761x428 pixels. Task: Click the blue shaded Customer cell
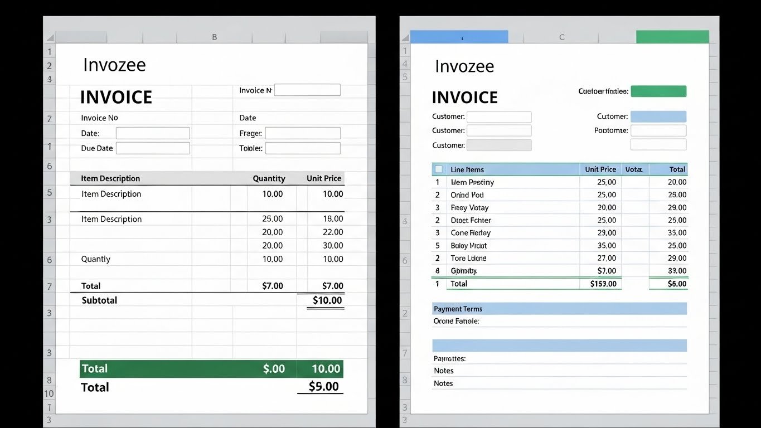pos(658,116)
